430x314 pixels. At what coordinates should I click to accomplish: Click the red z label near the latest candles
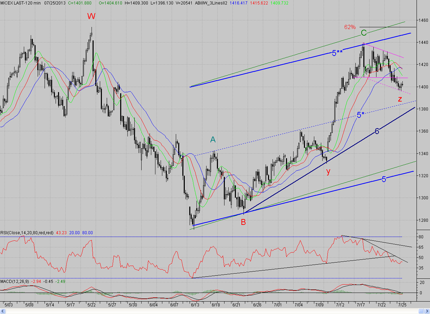[400, 99]
